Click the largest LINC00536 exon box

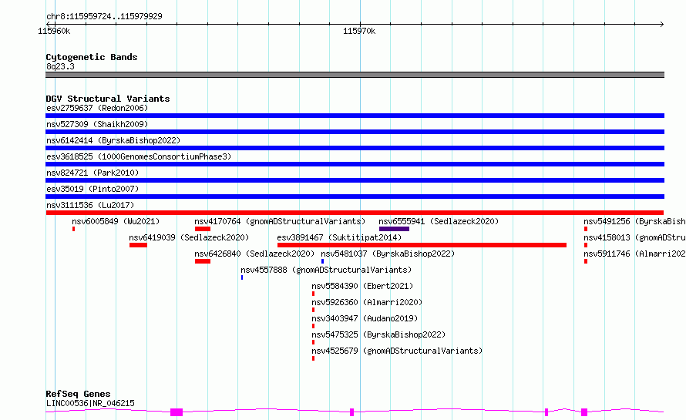coord(177,412)
